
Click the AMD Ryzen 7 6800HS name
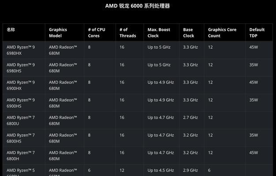click(21, 138)
